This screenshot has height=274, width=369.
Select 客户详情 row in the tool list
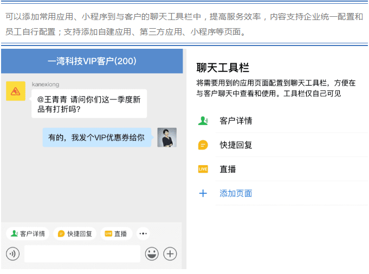point(282,121)
